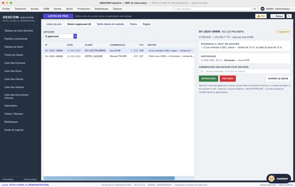Select the Devis à approuver (2) tab

point(79,24)
